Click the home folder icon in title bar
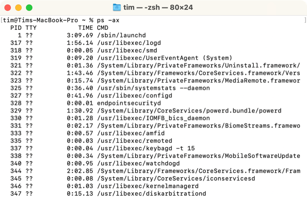Viewport: 307px width, 200px height. tap(117, 8)
